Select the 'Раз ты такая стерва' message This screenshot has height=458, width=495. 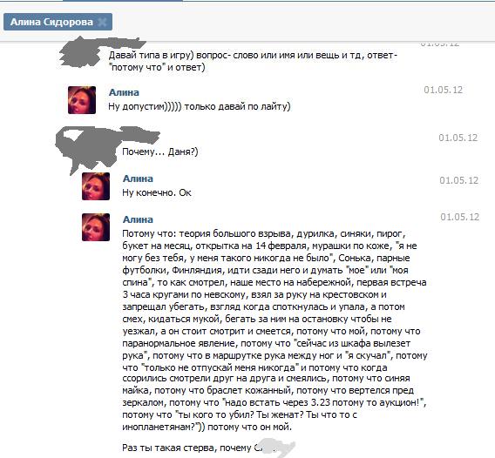pos(199,448)
